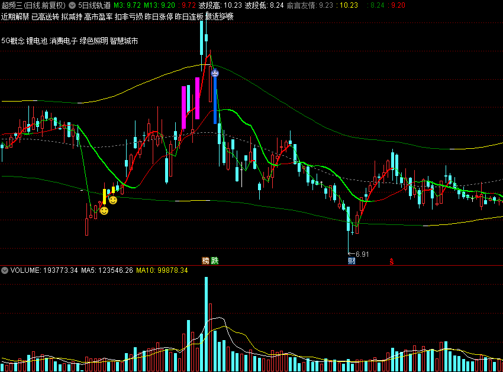Expand the VOLUME indicator dropdown arrow
The height and width of the screenshot is (372, 503).
coord(5,270)
